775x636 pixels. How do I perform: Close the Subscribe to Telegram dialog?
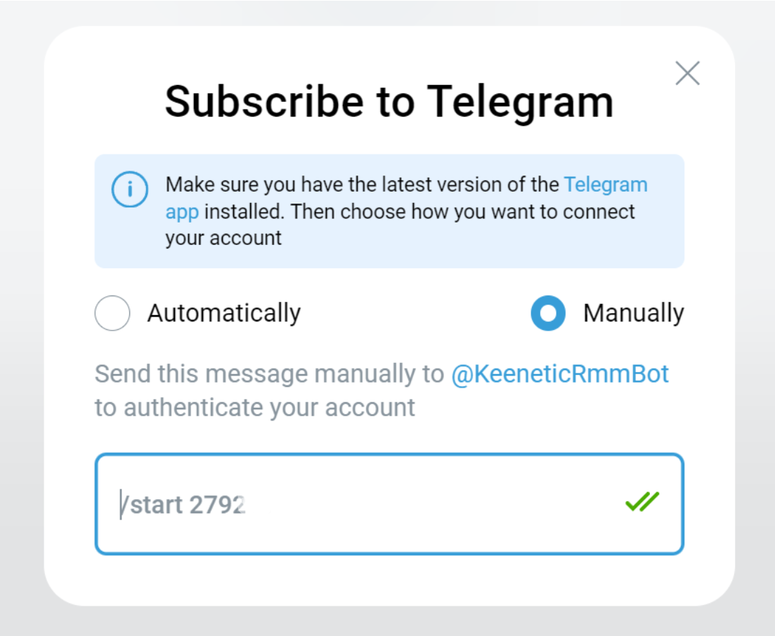pos(687,73)
